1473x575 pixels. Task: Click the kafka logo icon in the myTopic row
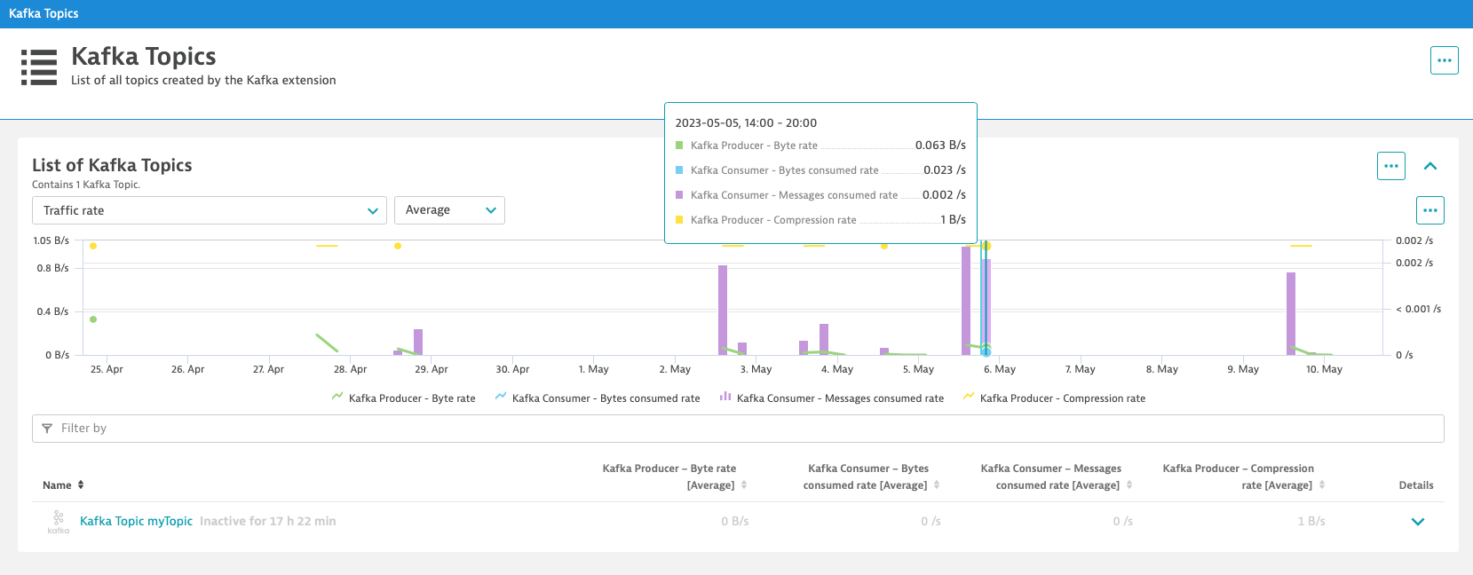(x=59, y=522)
